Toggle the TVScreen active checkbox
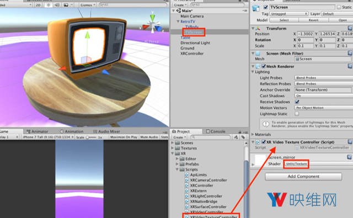 pos(266,7)
